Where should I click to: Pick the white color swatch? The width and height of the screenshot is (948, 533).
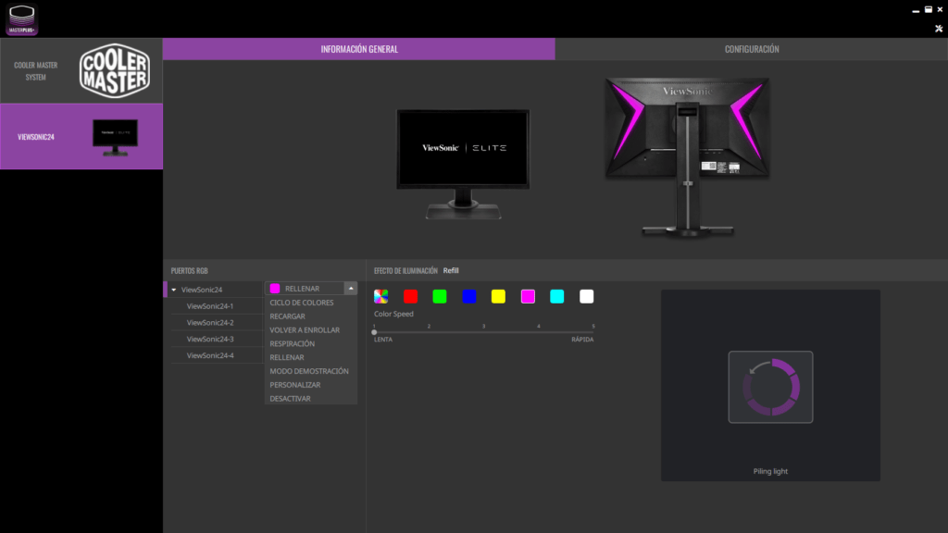(586, 296)
